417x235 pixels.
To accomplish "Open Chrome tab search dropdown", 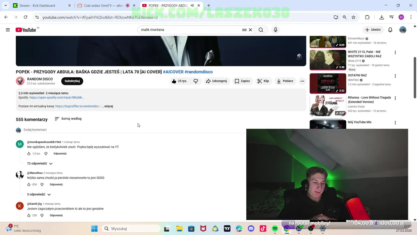I will [5, 6].
